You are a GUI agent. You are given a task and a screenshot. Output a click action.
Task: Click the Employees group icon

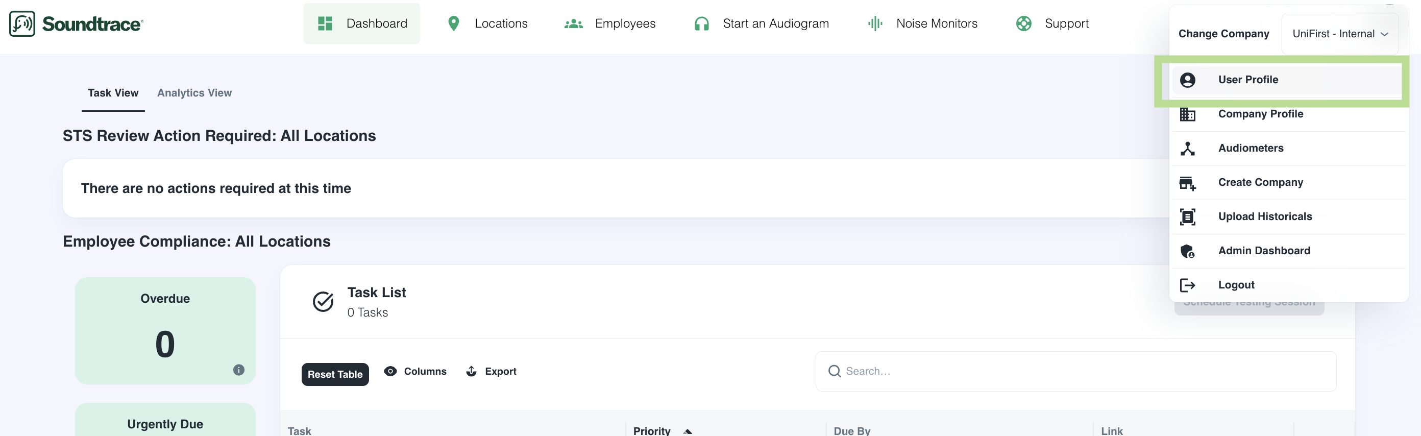(574, 23)
